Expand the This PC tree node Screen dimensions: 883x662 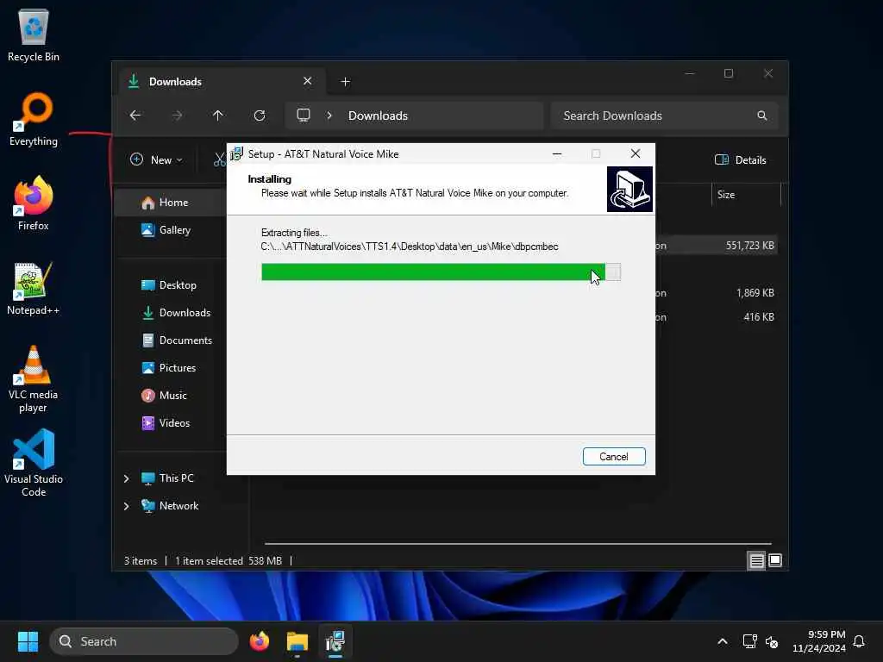click(x=126, y=478)
